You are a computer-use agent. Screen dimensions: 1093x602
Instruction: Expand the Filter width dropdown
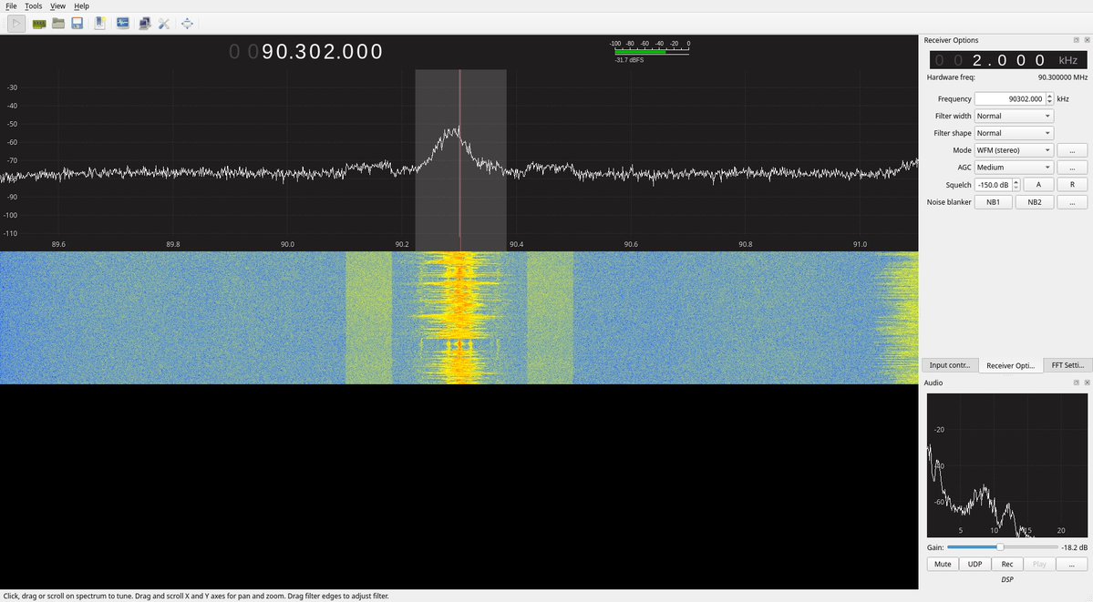[x=1014, y=117]
